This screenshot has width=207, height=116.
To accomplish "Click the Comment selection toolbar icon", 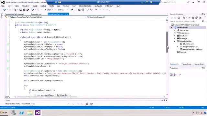I will tap(88, 10).
